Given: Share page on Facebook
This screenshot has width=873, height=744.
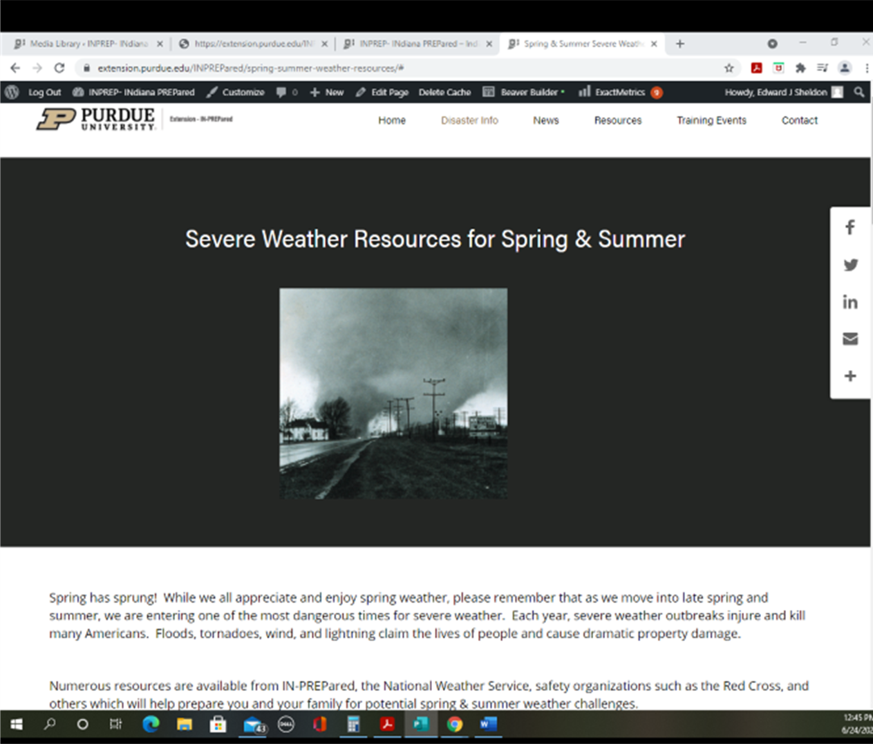Looking at the screenshot, I should [850, 227].
